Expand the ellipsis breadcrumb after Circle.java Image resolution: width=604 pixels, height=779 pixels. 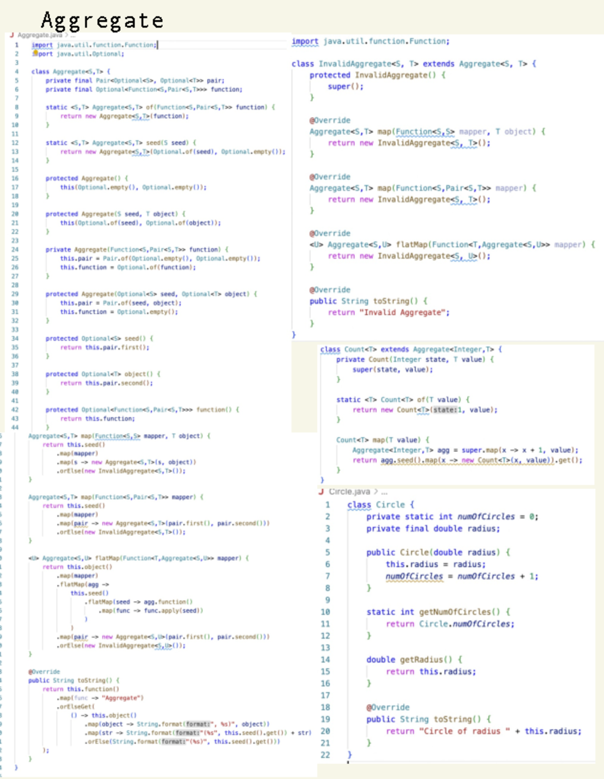[385, 492]
